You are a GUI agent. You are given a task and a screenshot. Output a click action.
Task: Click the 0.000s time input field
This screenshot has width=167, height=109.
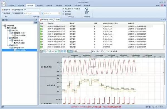point(82,51)
